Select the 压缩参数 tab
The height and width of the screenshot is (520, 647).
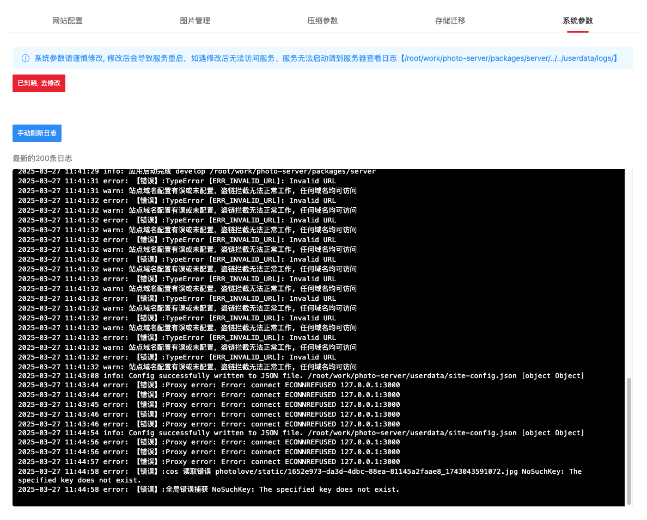(x=322, y=21)
